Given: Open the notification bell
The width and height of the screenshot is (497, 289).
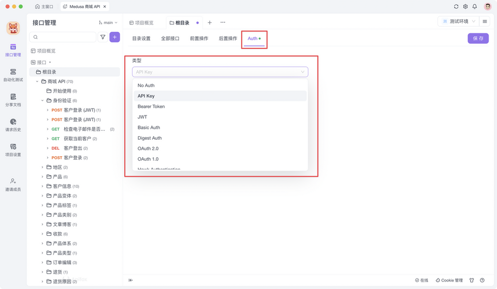Looking at the screenshot, I should (x=475, y=6).
